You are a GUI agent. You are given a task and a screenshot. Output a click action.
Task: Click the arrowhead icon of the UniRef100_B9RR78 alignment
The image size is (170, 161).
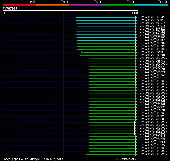(136, 23)
